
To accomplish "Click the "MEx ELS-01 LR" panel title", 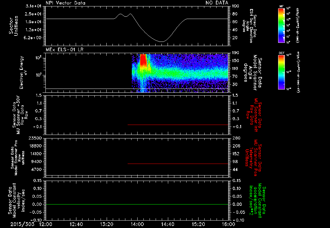I will [x=64, y=50].
